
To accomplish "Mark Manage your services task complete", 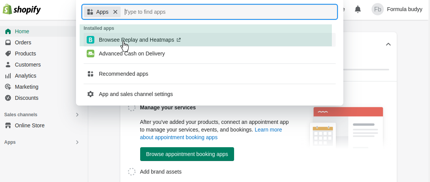I will pos(132,108).
